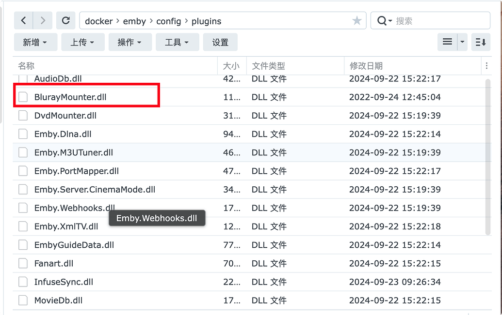This screenshot has height=315, width=502.
Task: Open the sort order options
Action: pos(481,42)
